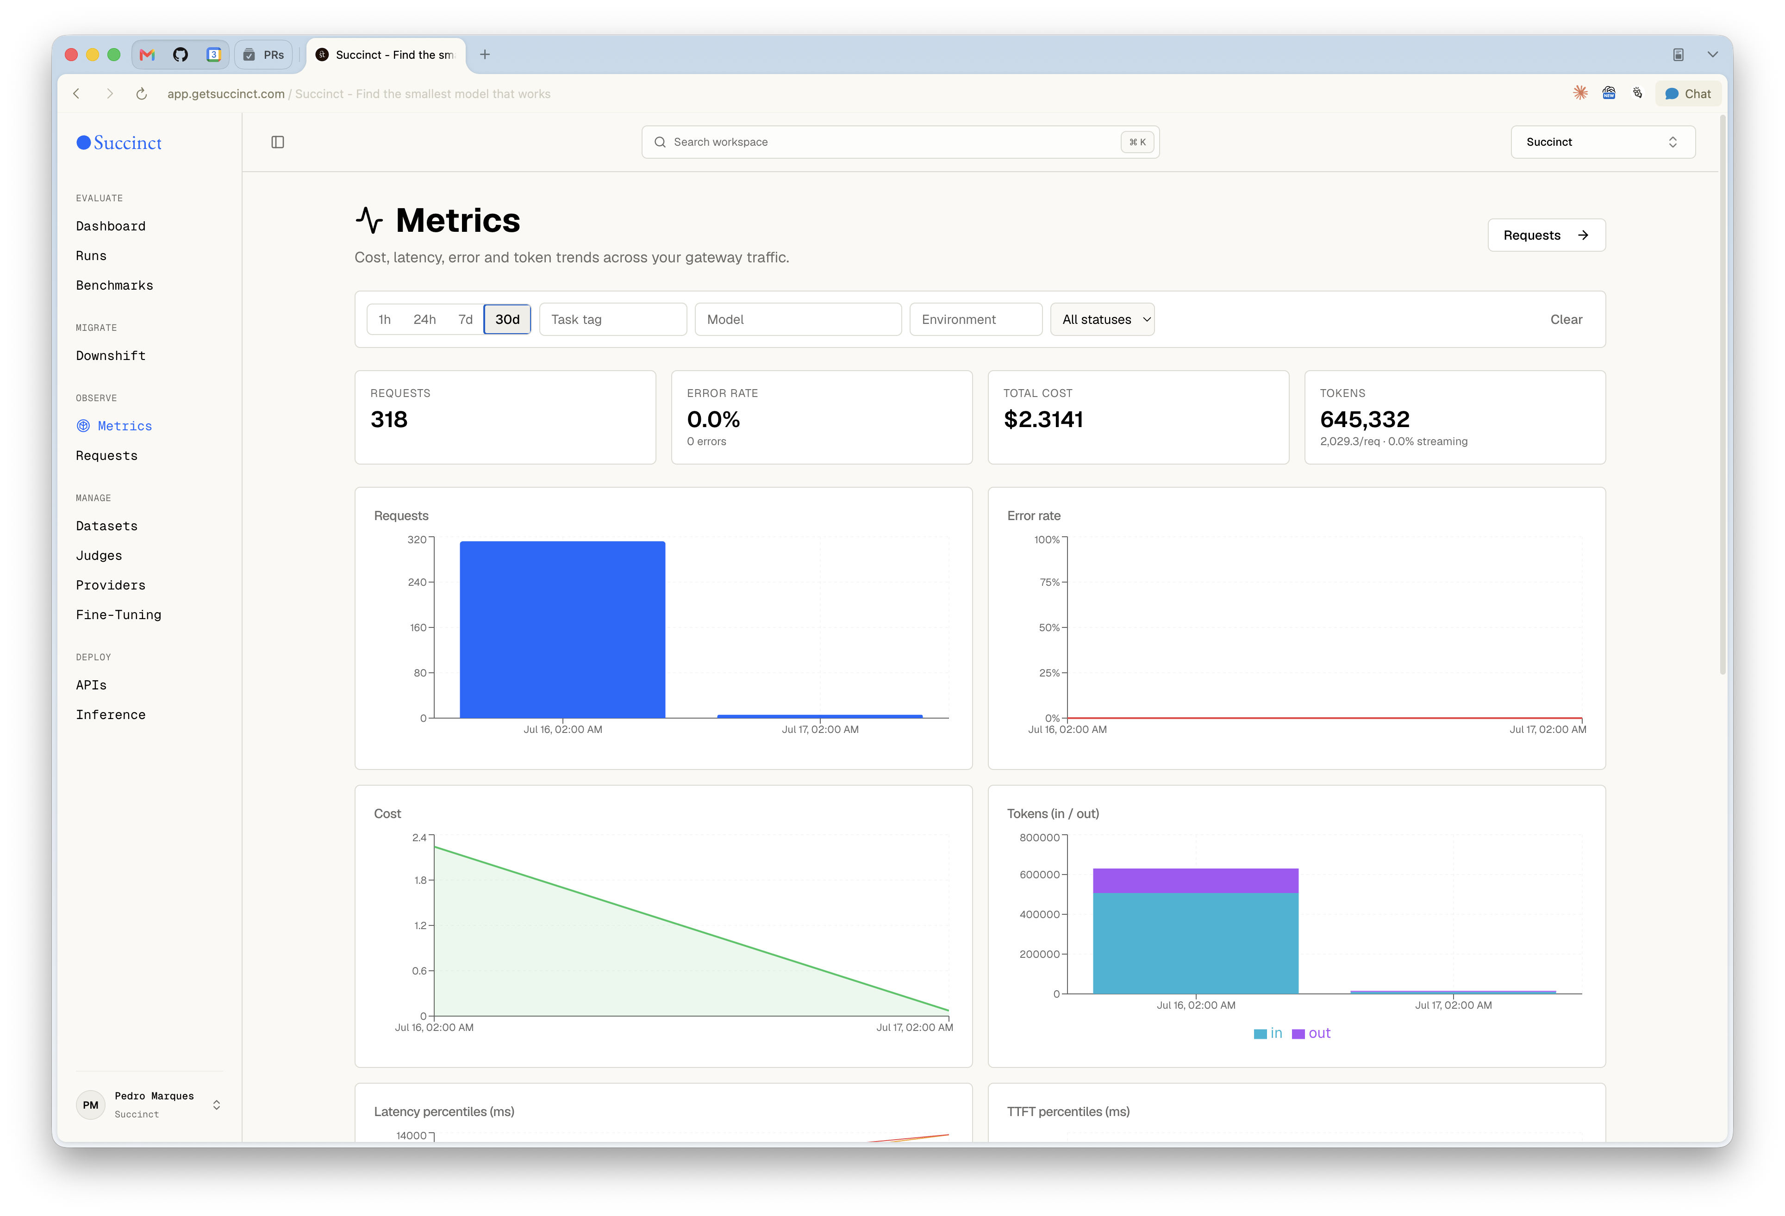Click the Requests stat card

point(506,417)
